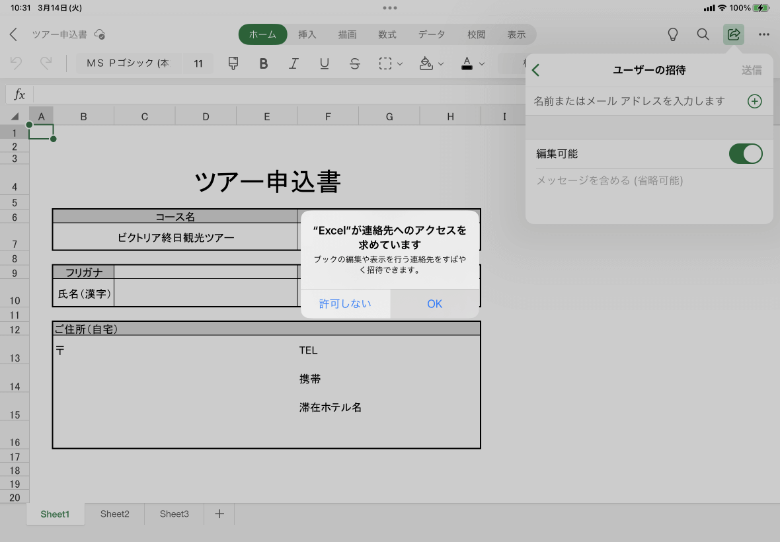Viewport: 780px width, 542px height.
Task: Click the highlighted Share icon
Action: coord(733,34)
